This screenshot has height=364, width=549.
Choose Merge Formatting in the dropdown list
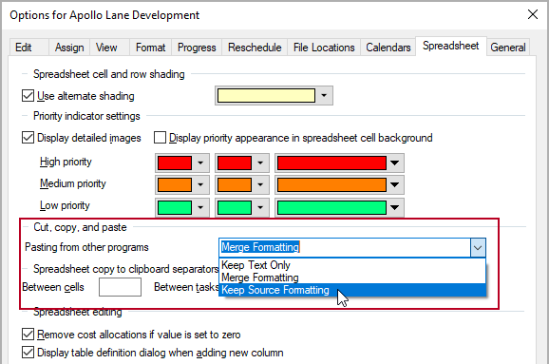tap(352, 278)
